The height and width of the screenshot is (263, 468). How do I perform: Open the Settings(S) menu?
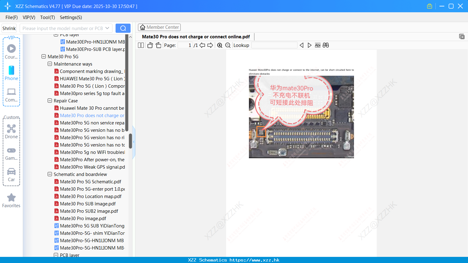pos(71,17)
